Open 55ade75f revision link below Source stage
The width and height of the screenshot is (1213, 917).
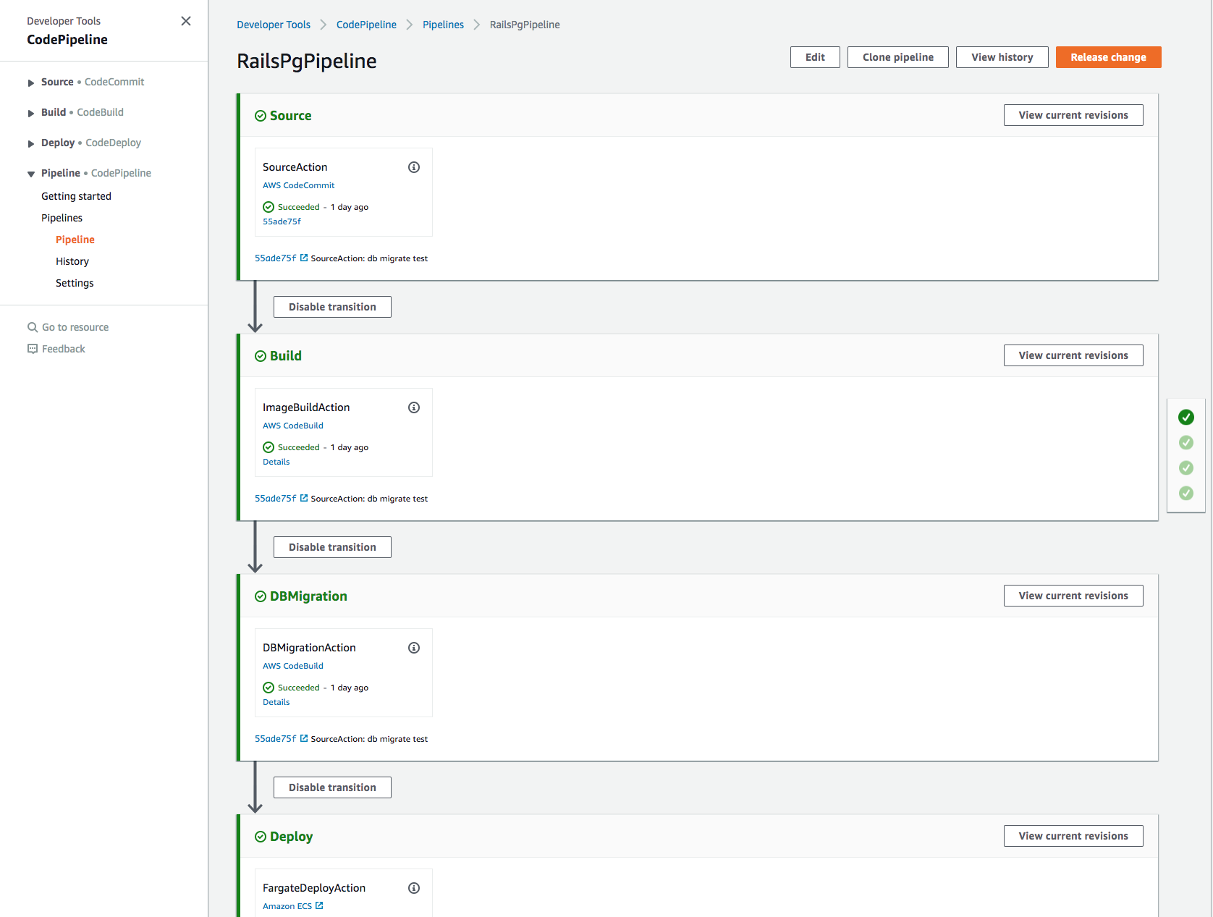pyautogui.click(x=275, y=258)
